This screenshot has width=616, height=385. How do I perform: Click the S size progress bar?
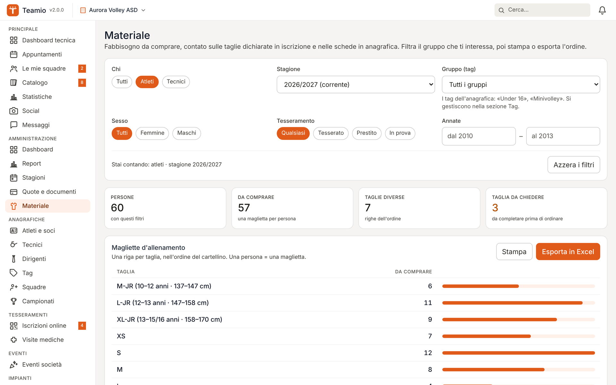tap(518, 353)
